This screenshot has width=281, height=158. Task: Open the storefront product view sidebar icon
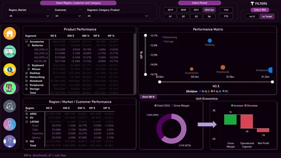point(10,88)
